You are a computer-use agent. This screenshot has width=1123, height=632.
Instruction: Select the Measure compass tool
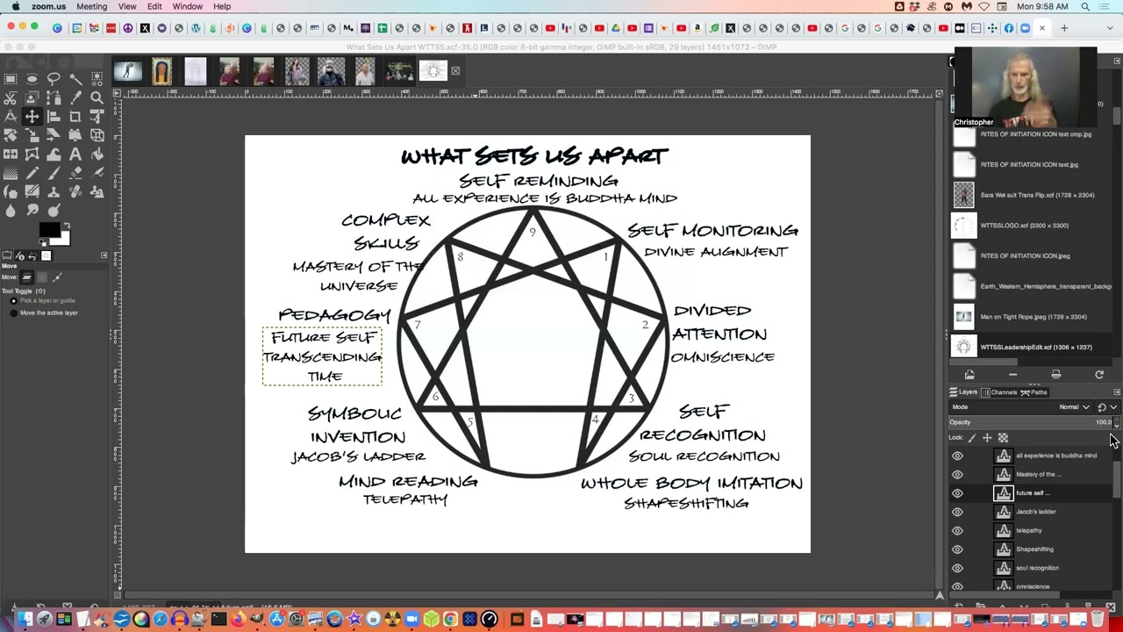coord(11,116)
